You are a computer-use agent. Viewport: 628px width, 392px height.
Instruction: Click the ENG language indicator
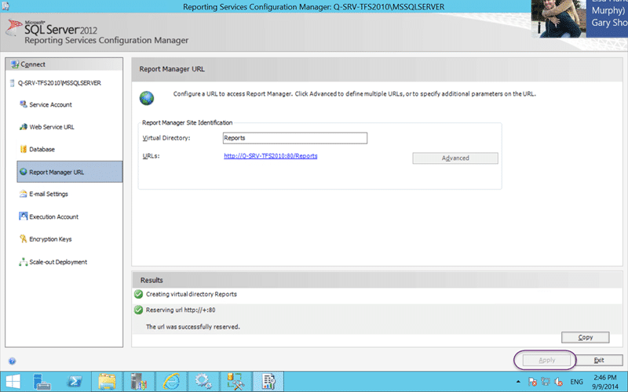point(576,382)
